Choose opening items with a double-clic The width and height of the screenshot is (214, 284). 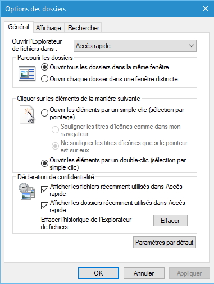click(x=113, y=164)
